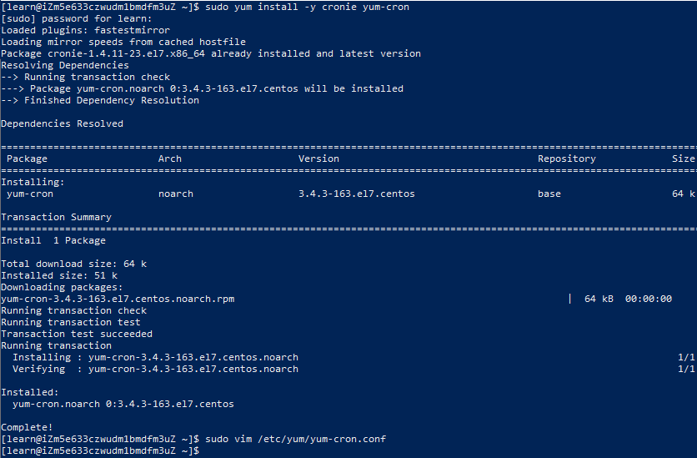Click the yum install command on first line
Viewport: 697px width, 458px height.
click(x=307, y=8)
